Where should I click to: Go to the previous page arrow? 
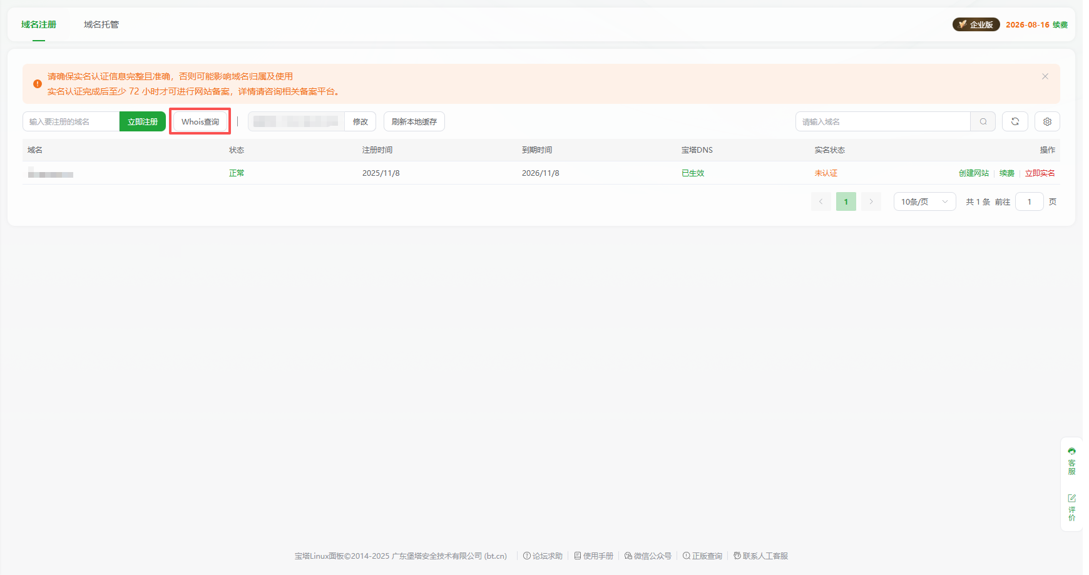(821, 201)
